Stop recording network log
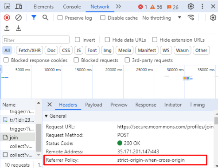The height and width of the screenshot is (168, 218). tap(7, 18)
